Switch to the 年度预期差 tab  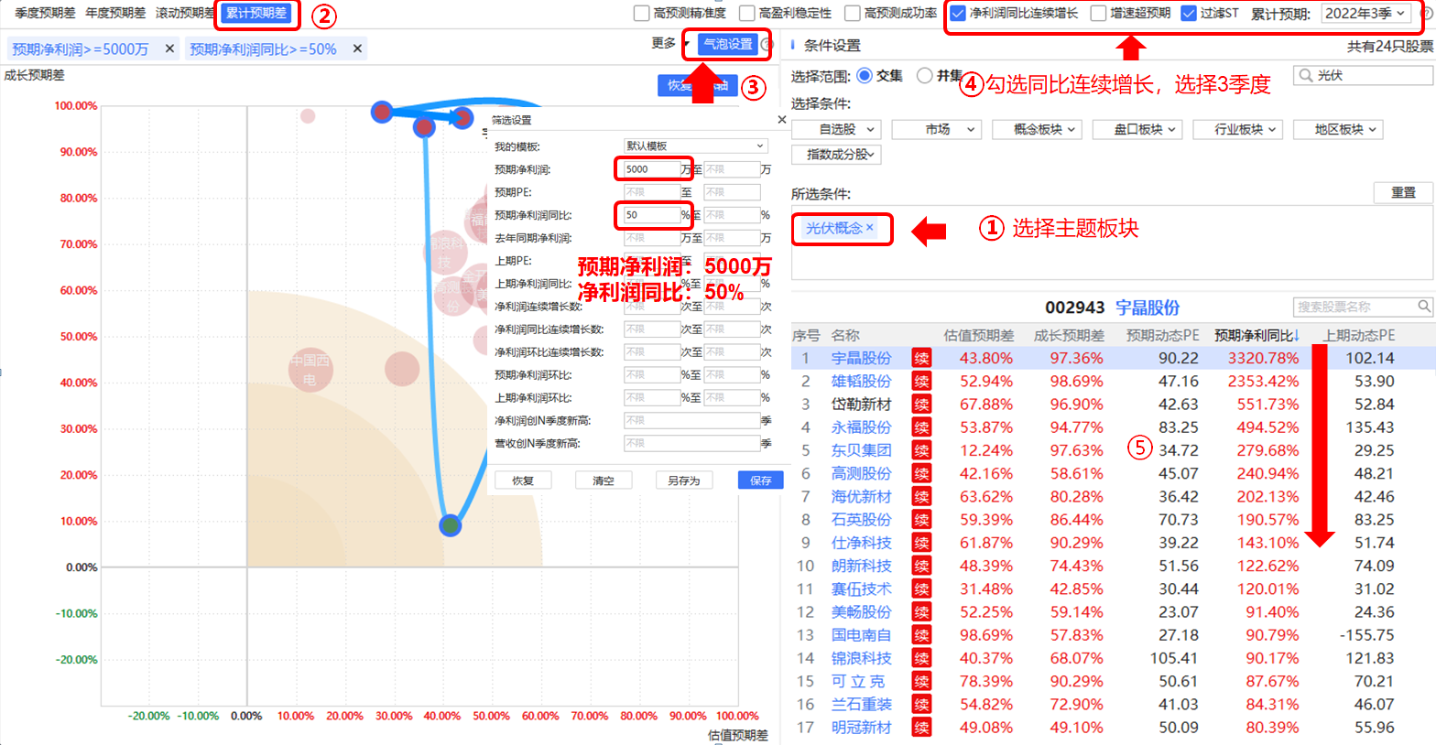pos(115,13)
